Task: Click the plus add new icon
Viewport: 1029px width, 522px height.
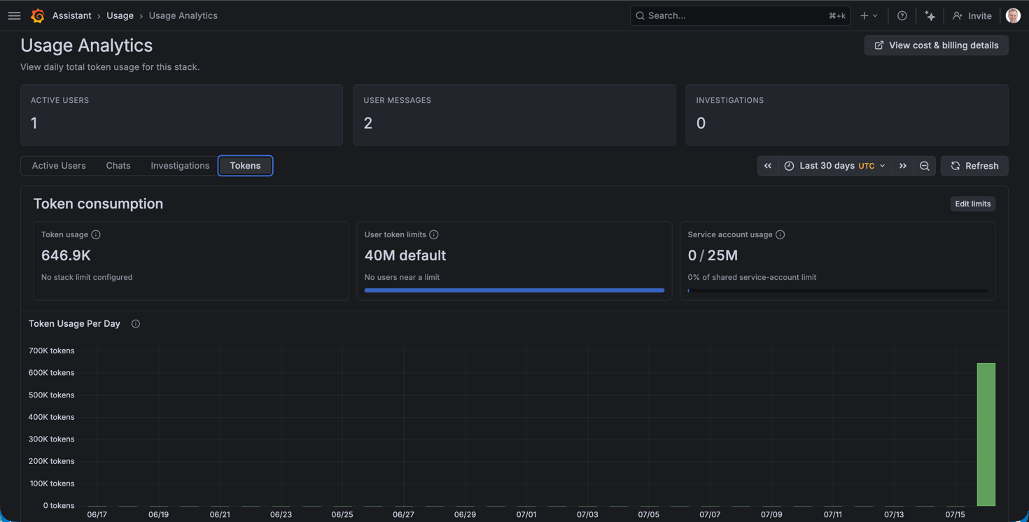Action: coord(864,15)
